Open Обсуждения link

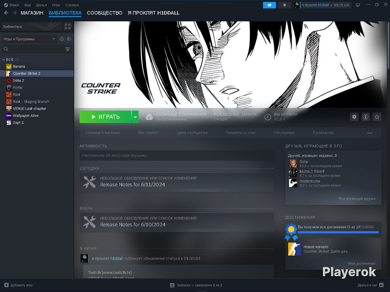point(284,133)
